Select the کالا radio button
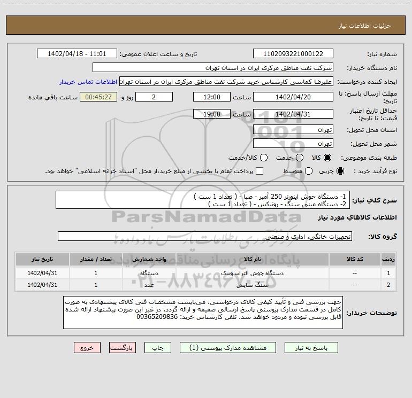Viewport: 412px width, 398px height. coord(327,158)
